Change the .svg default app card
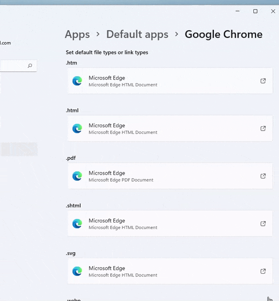This screenshot has width=279, height=301. (170, 271)
